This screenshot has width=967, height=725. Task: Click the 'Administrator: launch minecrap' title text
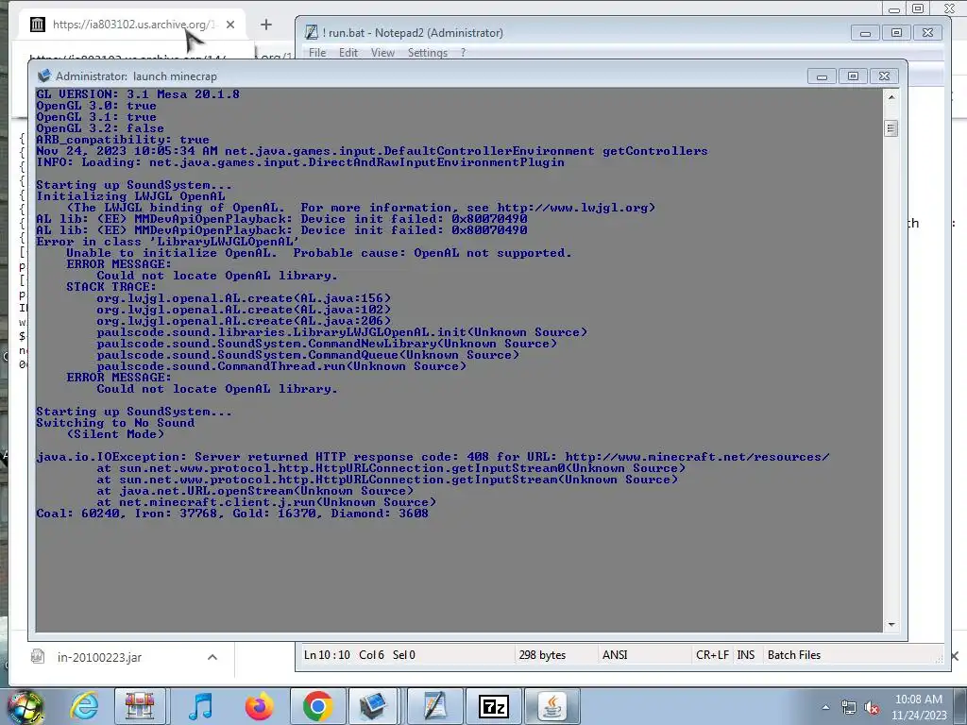pyautogui.click(x=136, y=76)
